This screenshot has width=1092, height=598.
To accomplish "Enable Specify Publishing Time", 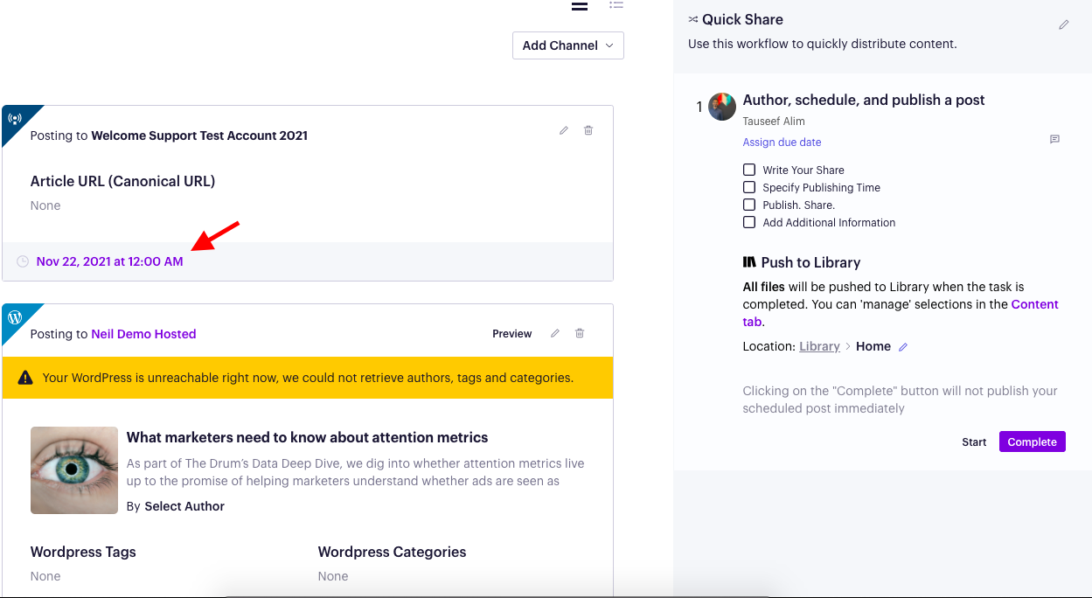I will 749,187.
